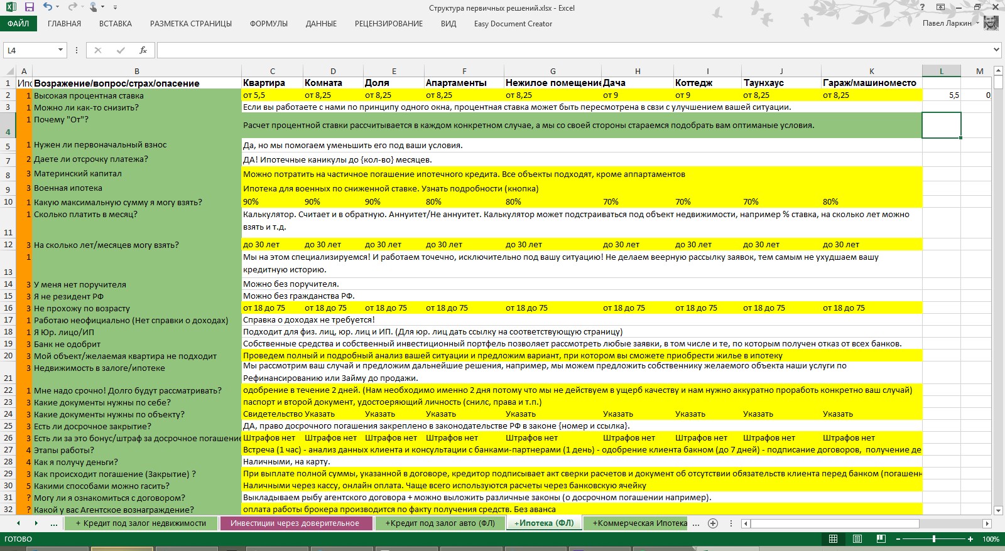Screen dimensions: 1005x551
Task: Switch to Page Layout view icon
Action: tap(857, 539)
